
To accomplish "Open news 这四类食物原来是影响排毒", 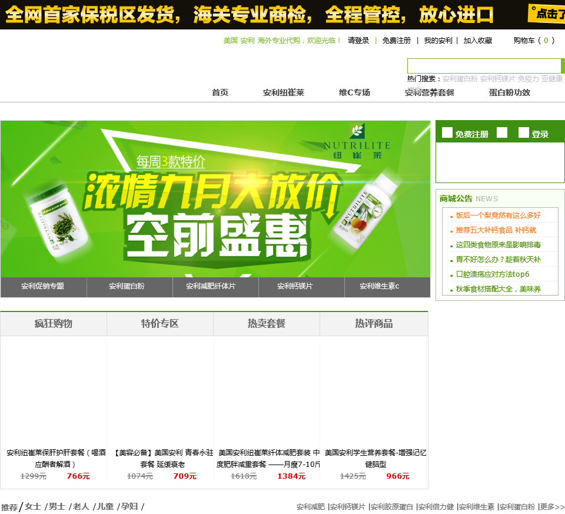I will (498, 245).
